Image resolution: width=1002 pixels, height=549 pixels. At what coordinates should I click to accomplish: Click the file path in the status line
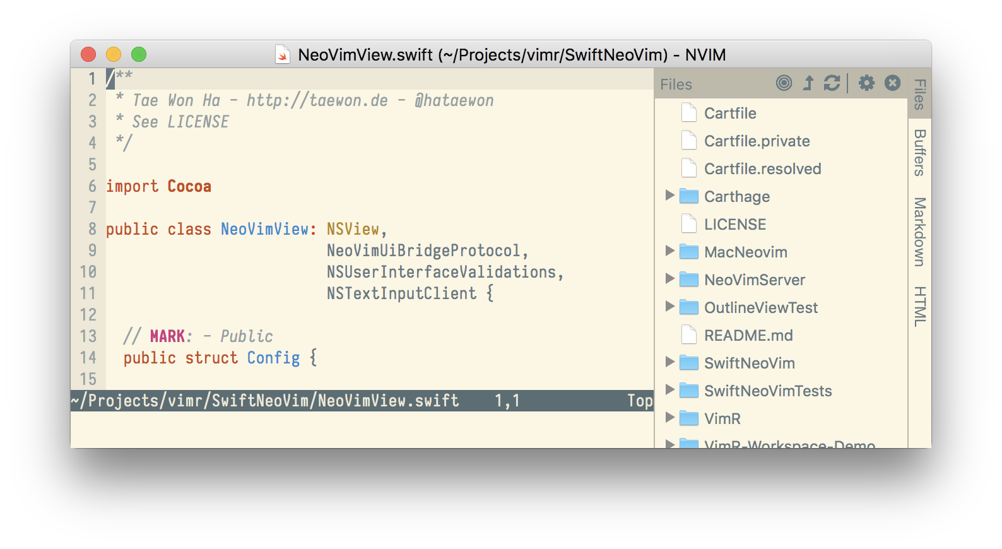click(x=265, y=401)
